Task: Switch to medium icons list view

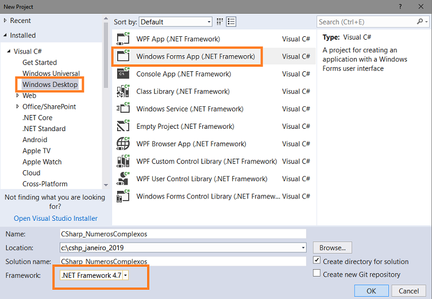Action: pyautogui.click(x=231, y=22)
